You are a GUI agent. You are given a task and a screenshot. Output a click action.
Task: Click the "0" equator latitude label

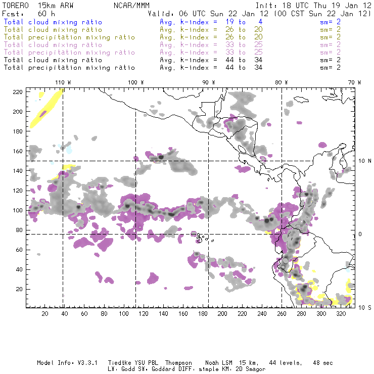[x=360, y=234]
